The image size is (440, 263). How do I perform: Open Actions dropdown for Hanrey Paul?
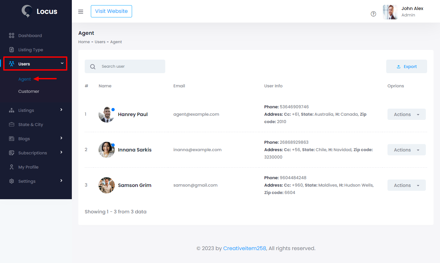coord(407,114)
